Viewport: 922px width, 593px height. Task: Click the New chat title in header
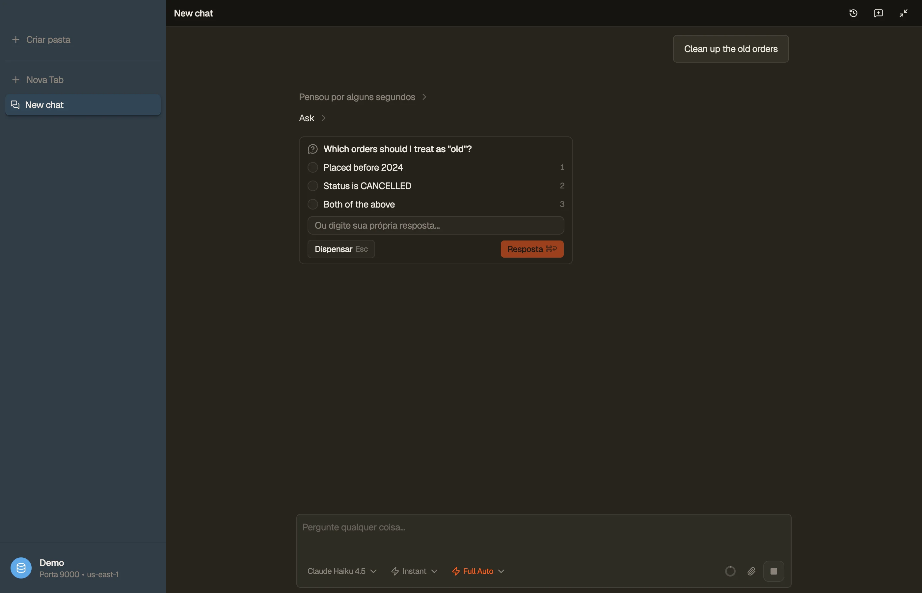[x=193, y=13]
